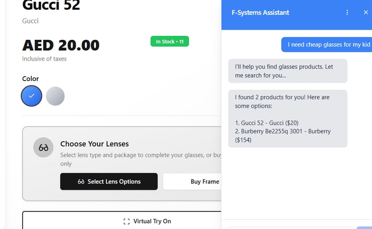
Task: Click the chat send button
Action: click(364, 227)
